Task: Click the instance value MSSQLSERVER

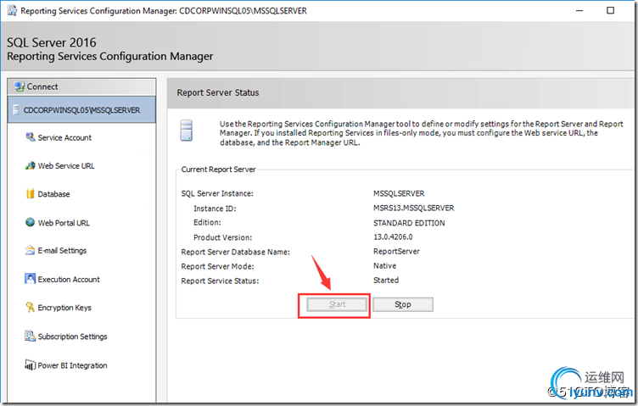Action: pyautogui.click(x=399, y=193)
